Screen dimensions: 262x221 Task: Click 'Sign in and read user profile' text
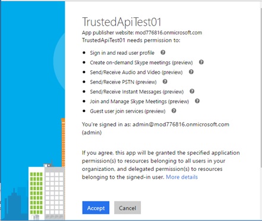click(x=122, y=53)
